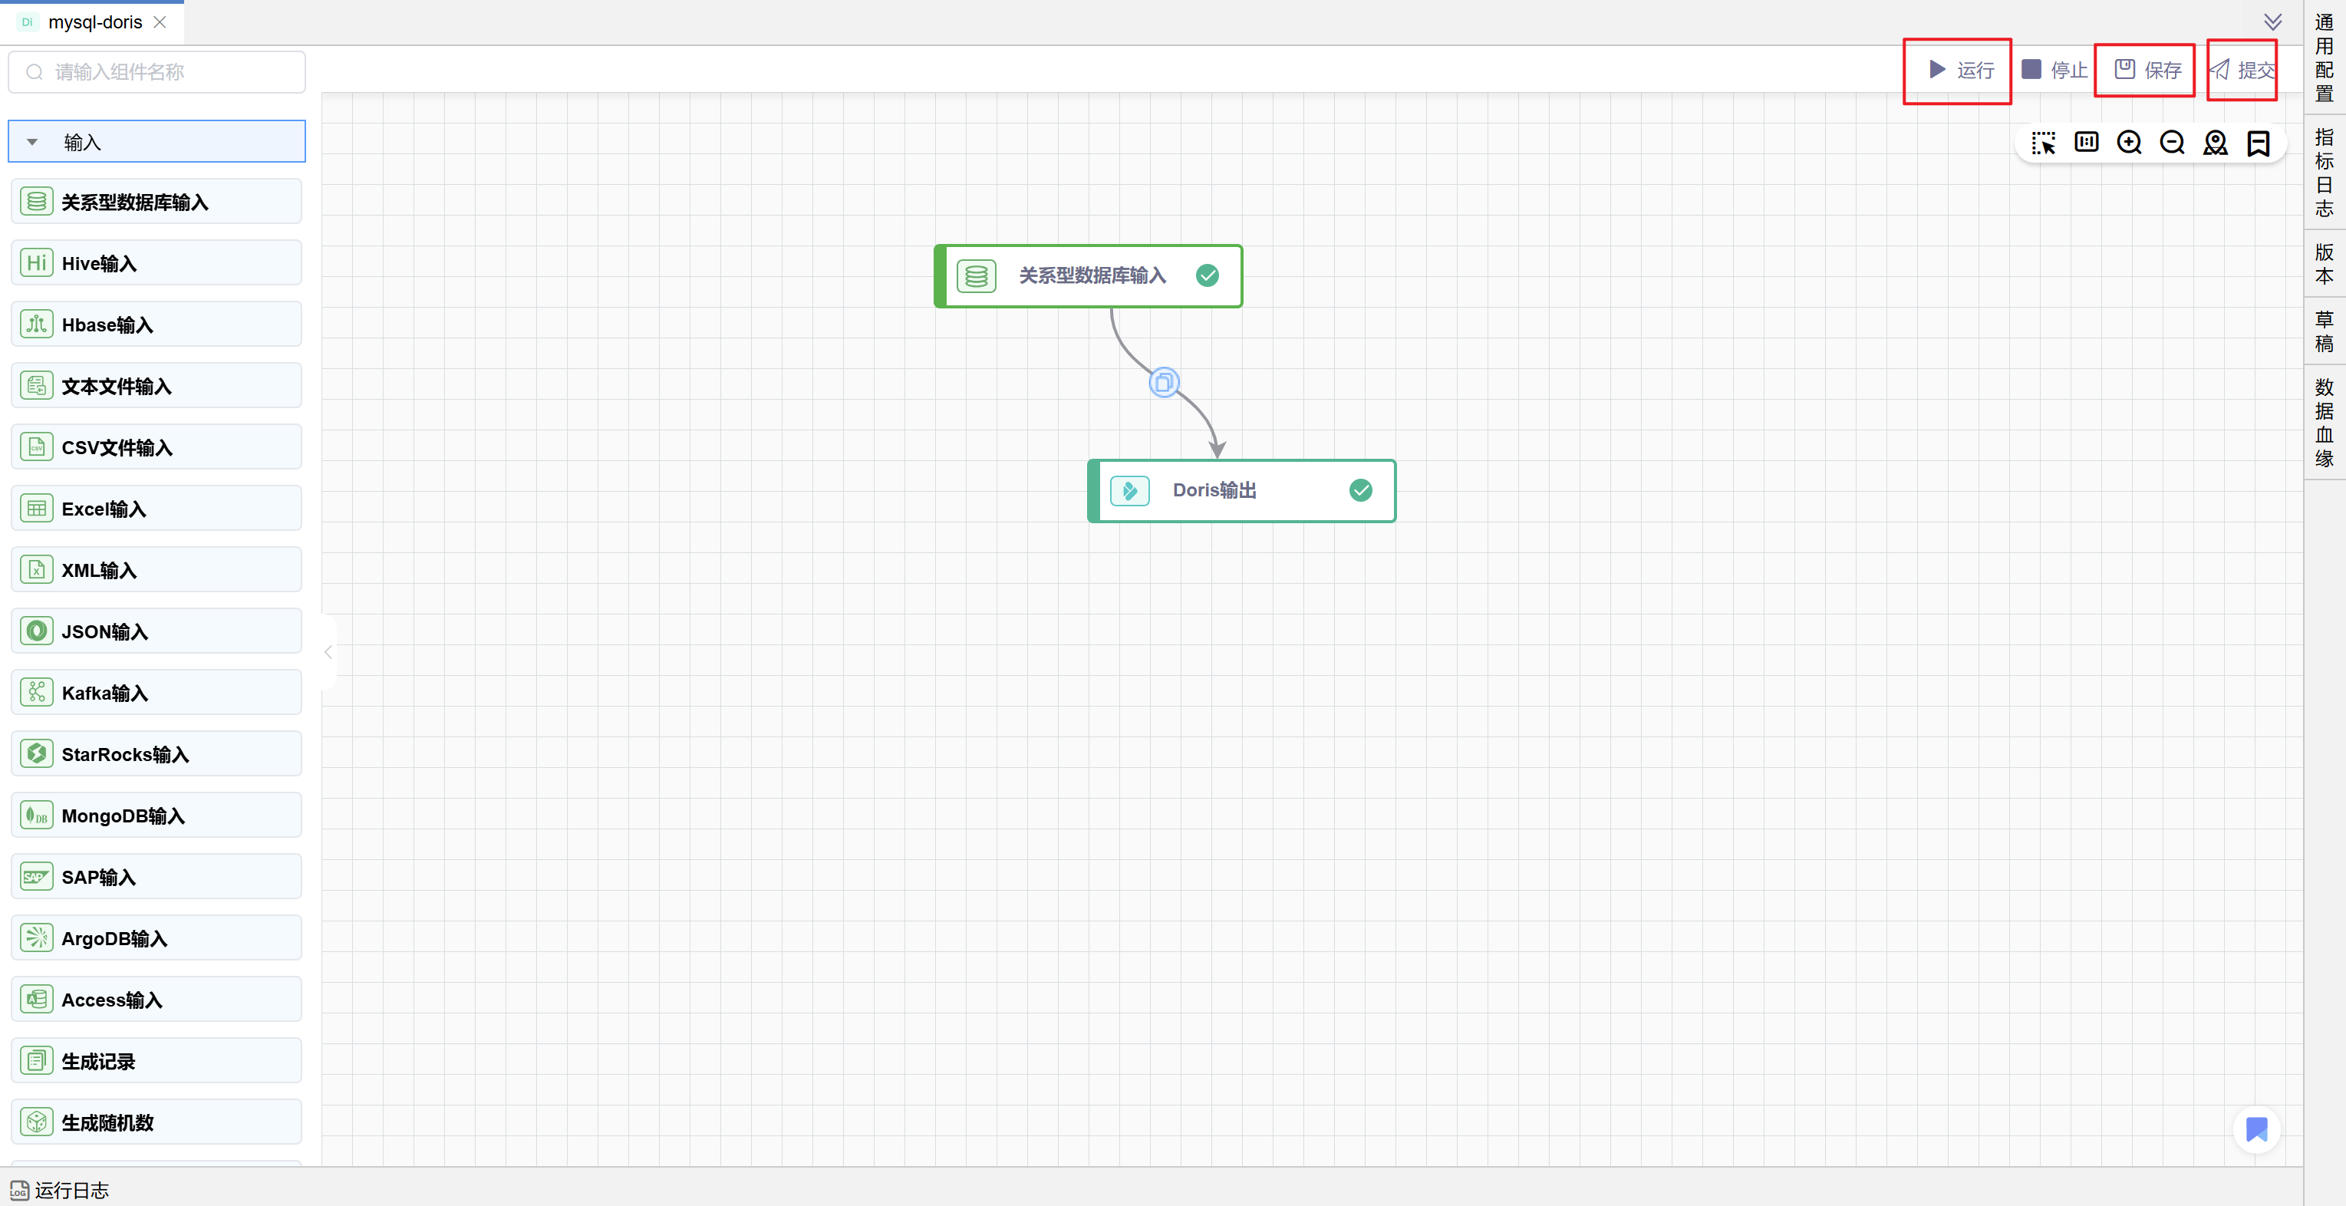Click the 提交 button
Viewport: 2346px width, 1206px height.
(2243, 70)
